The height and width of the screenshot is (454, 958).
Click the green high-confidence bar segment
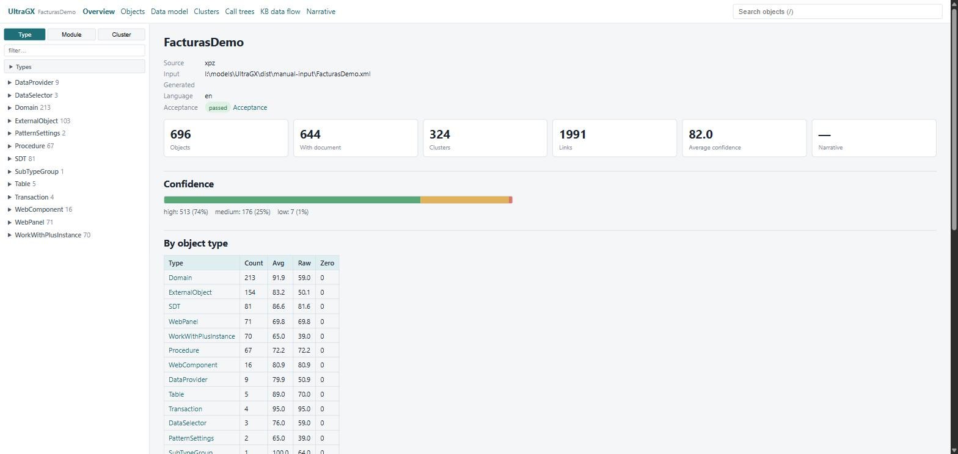(292, 200)
